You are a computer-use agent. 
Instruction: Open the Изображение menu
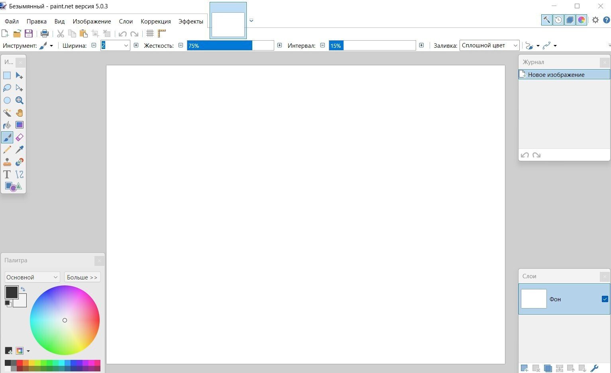coord(92,21)
